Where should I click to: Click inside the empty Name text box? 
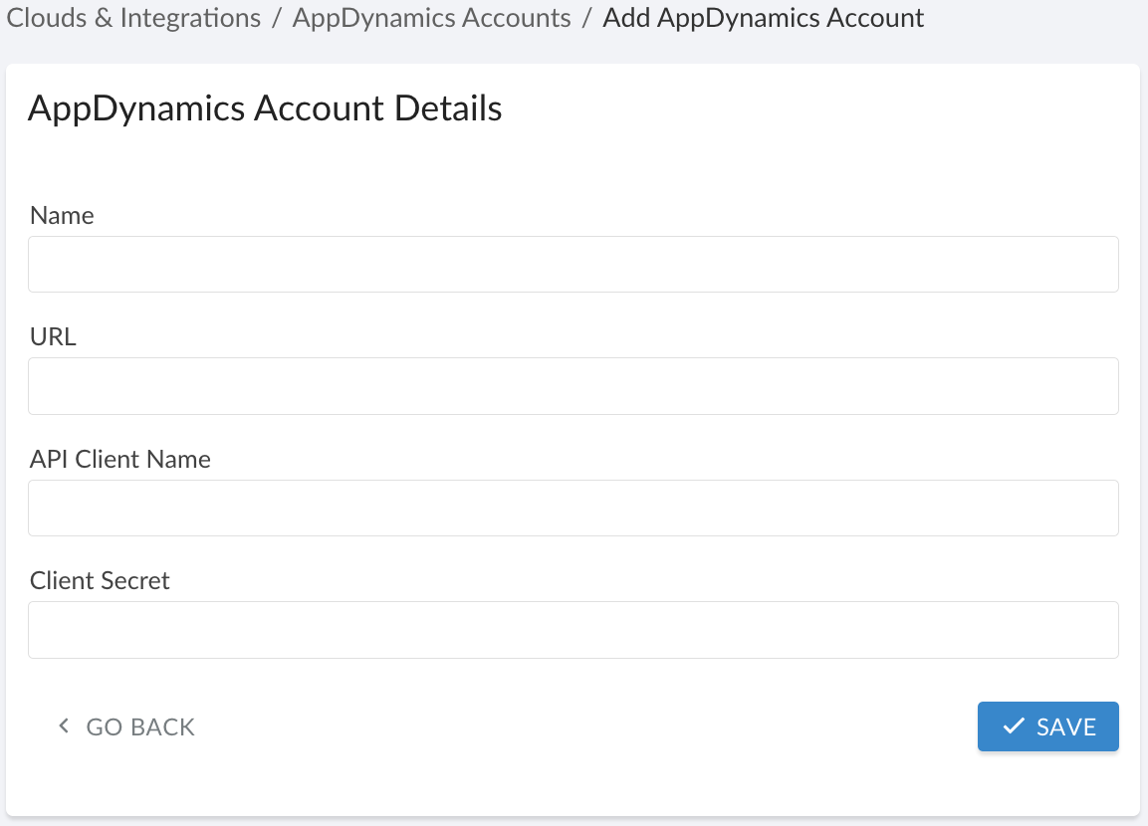coord(573,264)
